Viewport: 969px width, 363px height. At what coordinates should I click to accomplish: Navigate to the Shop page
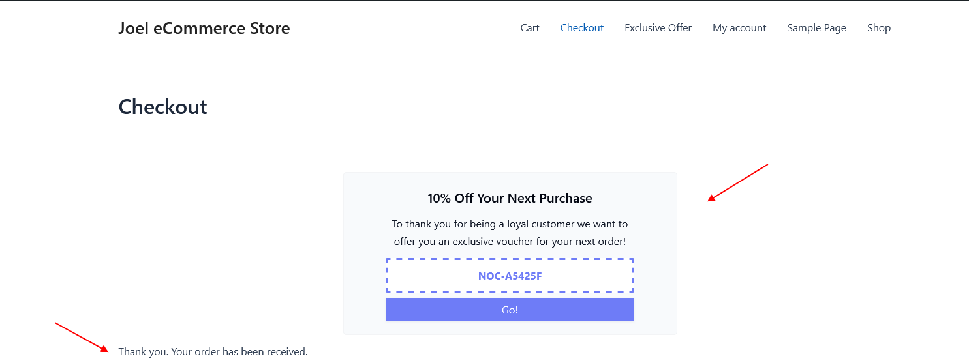879,28
